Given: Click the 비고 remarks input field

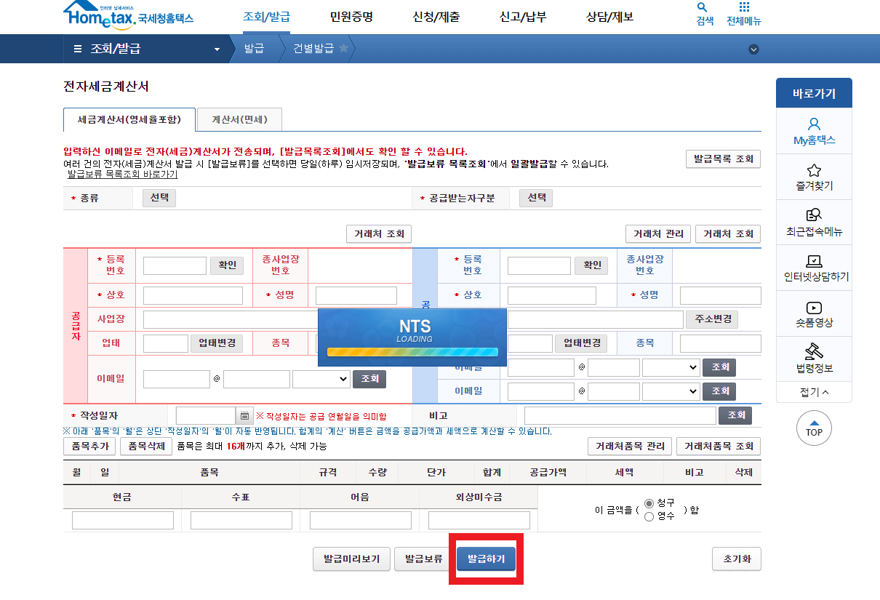Looking at the screenshot, I should click(x=618, y=415).
